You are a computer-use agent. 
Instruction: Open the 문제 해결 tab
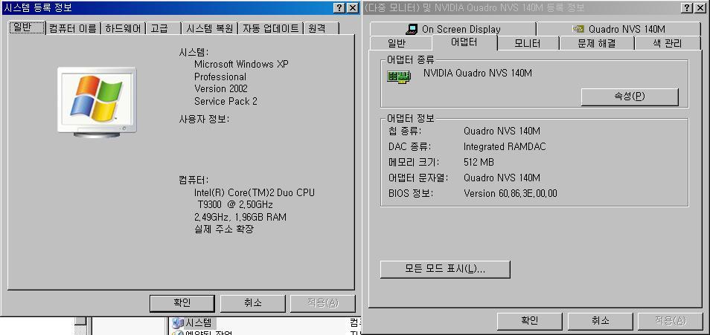coord(597,43)
